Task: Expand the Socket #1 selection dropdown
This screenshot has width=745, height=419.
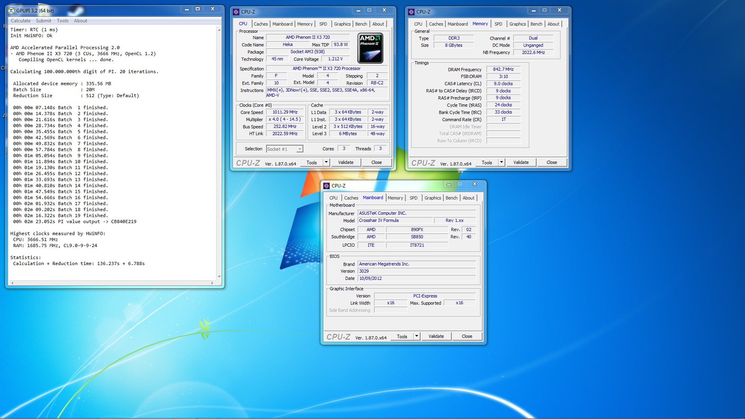Action: pyautogui.click(x=299, y=149)
